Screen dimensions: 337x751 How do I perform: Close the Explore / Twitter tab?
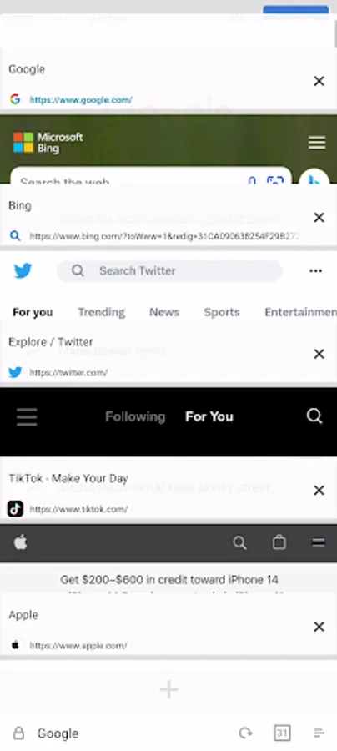pyautogui.click(x=319, y=354)
